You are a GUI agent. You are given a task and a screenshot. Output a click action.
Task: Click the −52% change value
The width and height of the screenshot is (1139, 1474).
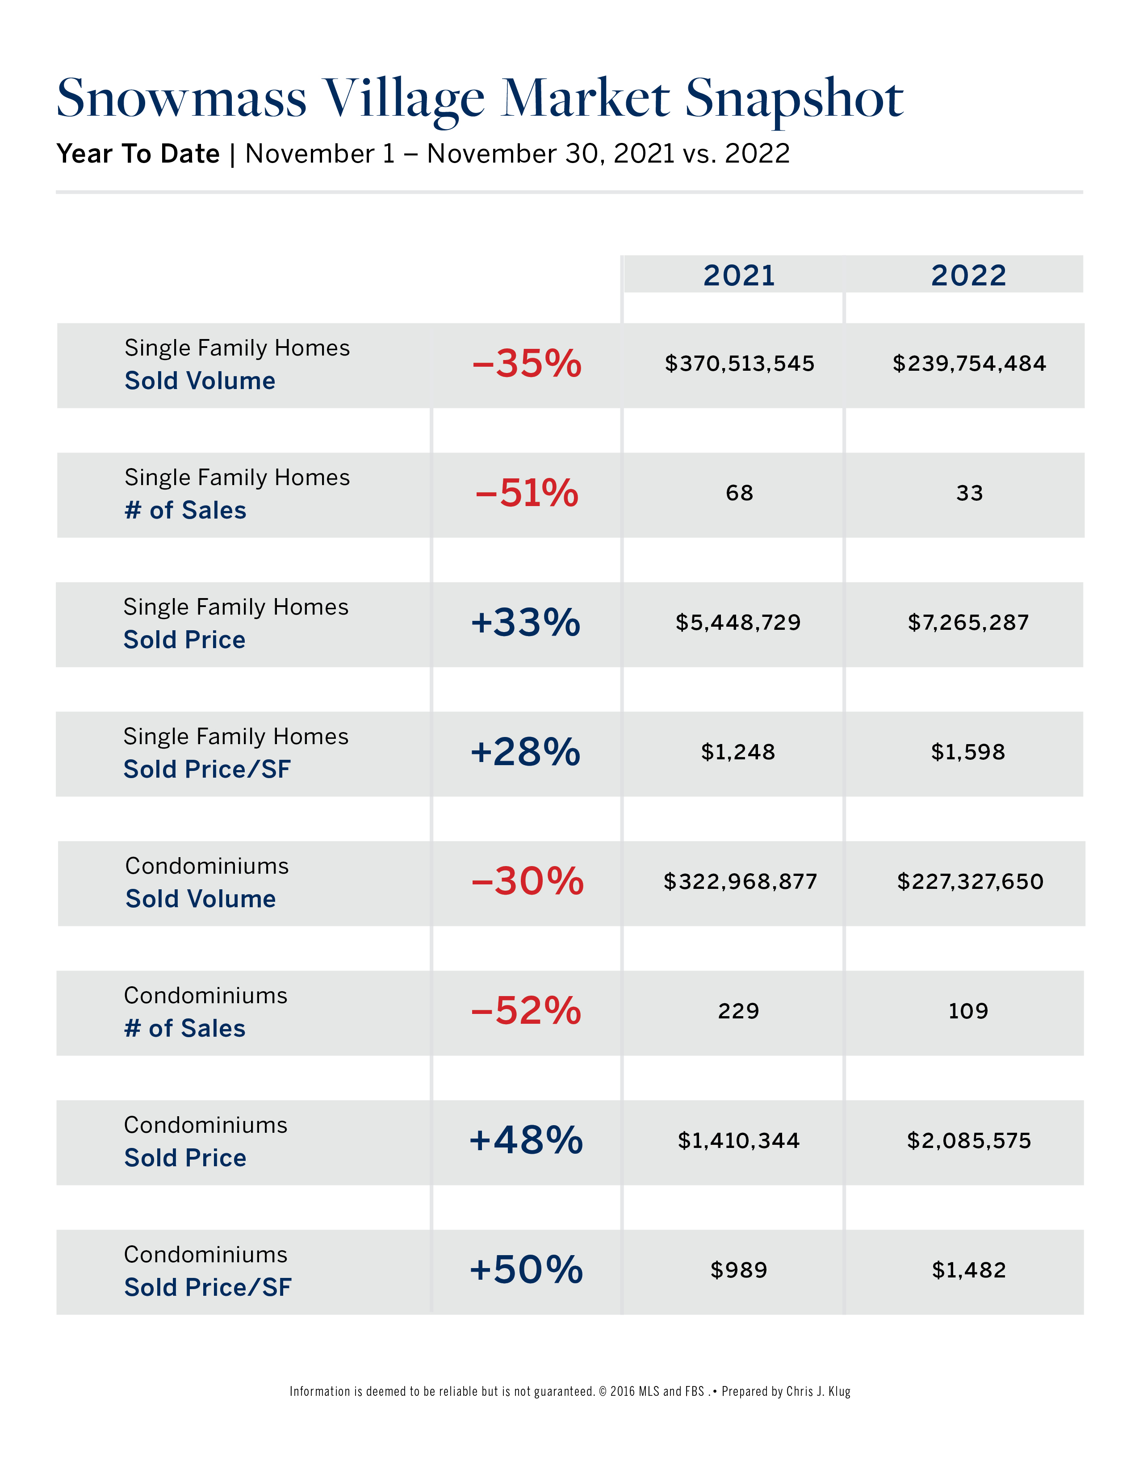point(526,1011)
